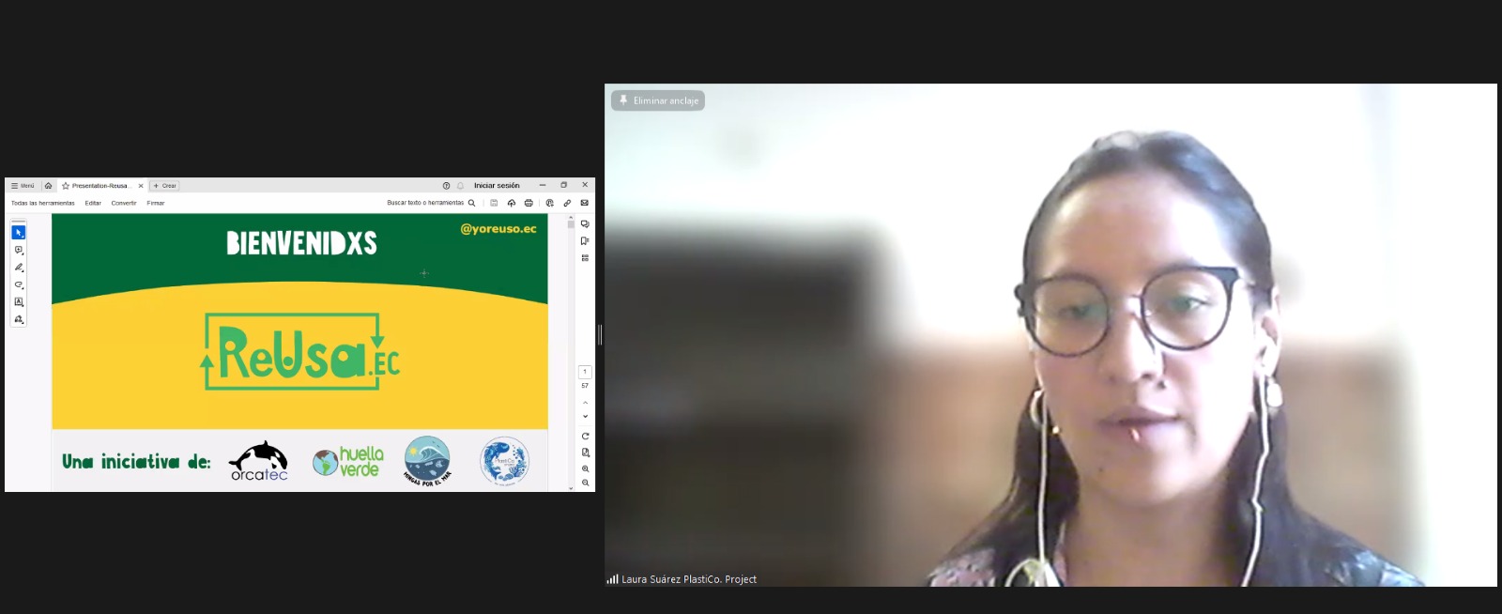The height and width of the screenshot is (614, 1502).
Task: Zoom in with the magnifier plus
Action: 585,468
